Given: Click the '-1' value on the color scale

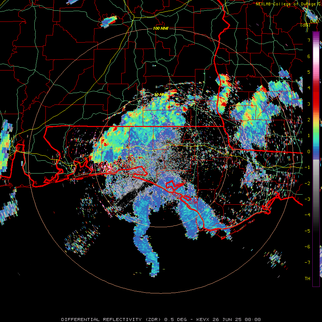Looking at the screenshot, I should pyautogui.click(x=307, y=167).
